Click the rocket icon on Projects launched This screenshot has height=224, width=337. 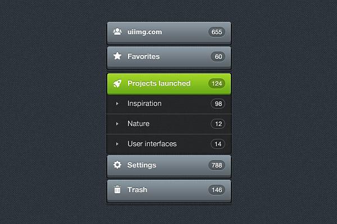click(117, 83)
